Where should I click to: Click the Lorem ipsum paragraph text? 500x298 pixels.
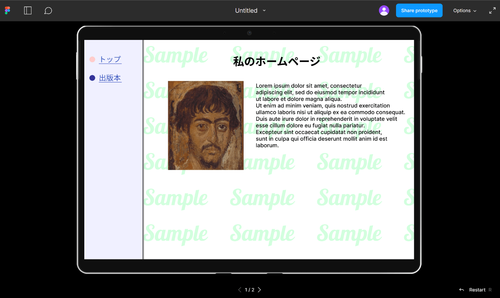330,115
